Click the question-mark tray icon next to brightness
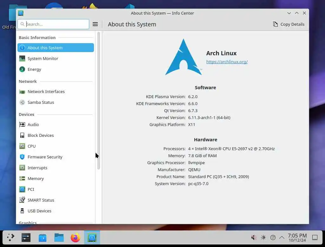Image resolution: width=325 pixels, height=247 pixels. pos(273,237)
